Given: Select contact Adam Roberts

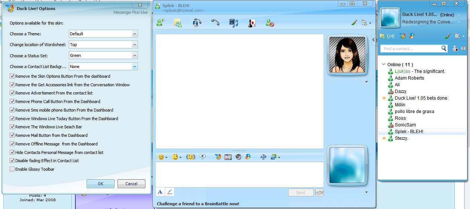Looking at the screenshot, I should pyautogui.click(x=409, y=78).
